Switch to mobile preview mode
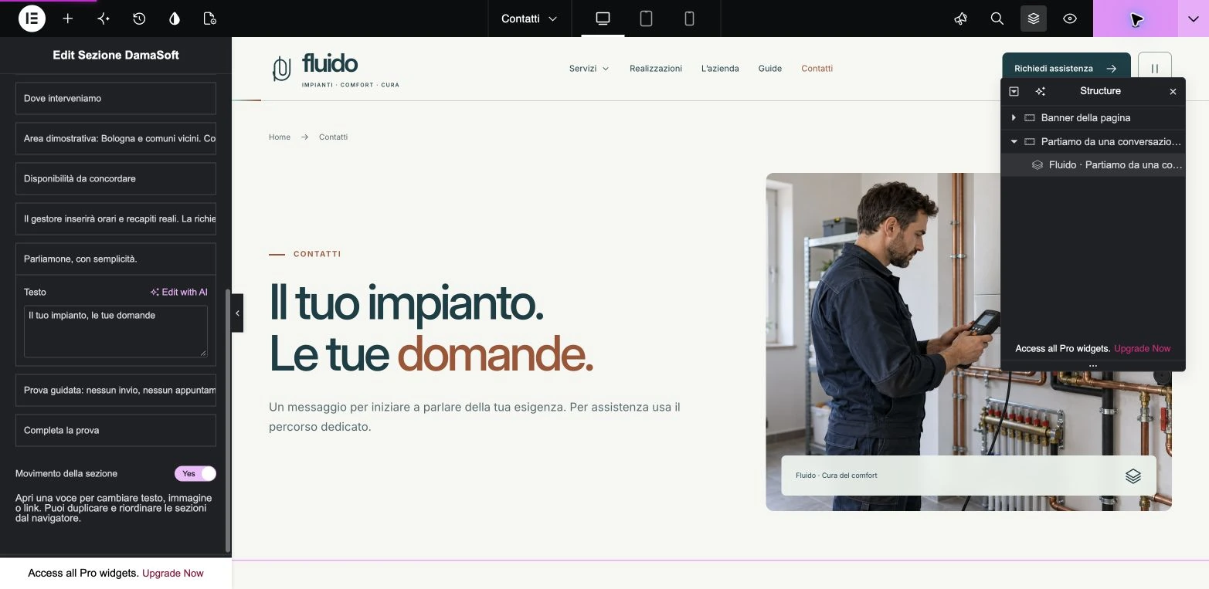The image size is (1209, 589). tap(689, 19)
